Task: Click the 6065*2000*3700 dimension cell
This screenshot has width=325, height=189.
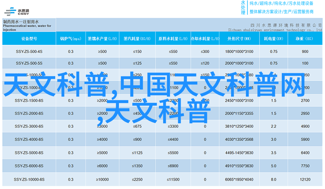Action: click(239, 180)
